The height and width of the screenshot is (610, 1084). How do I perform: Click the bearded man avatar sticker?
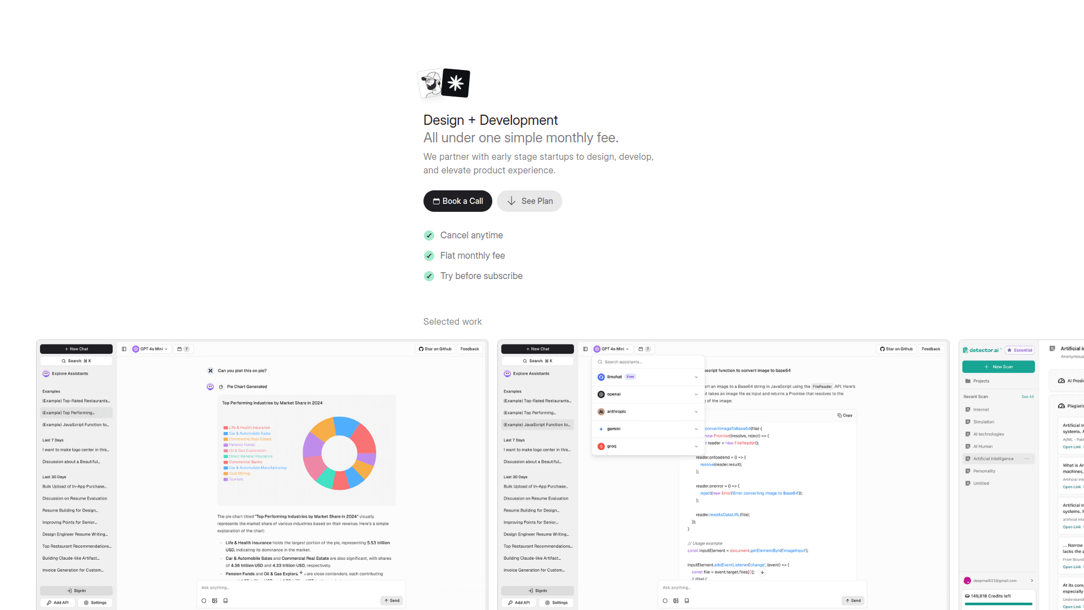[432, 84]
